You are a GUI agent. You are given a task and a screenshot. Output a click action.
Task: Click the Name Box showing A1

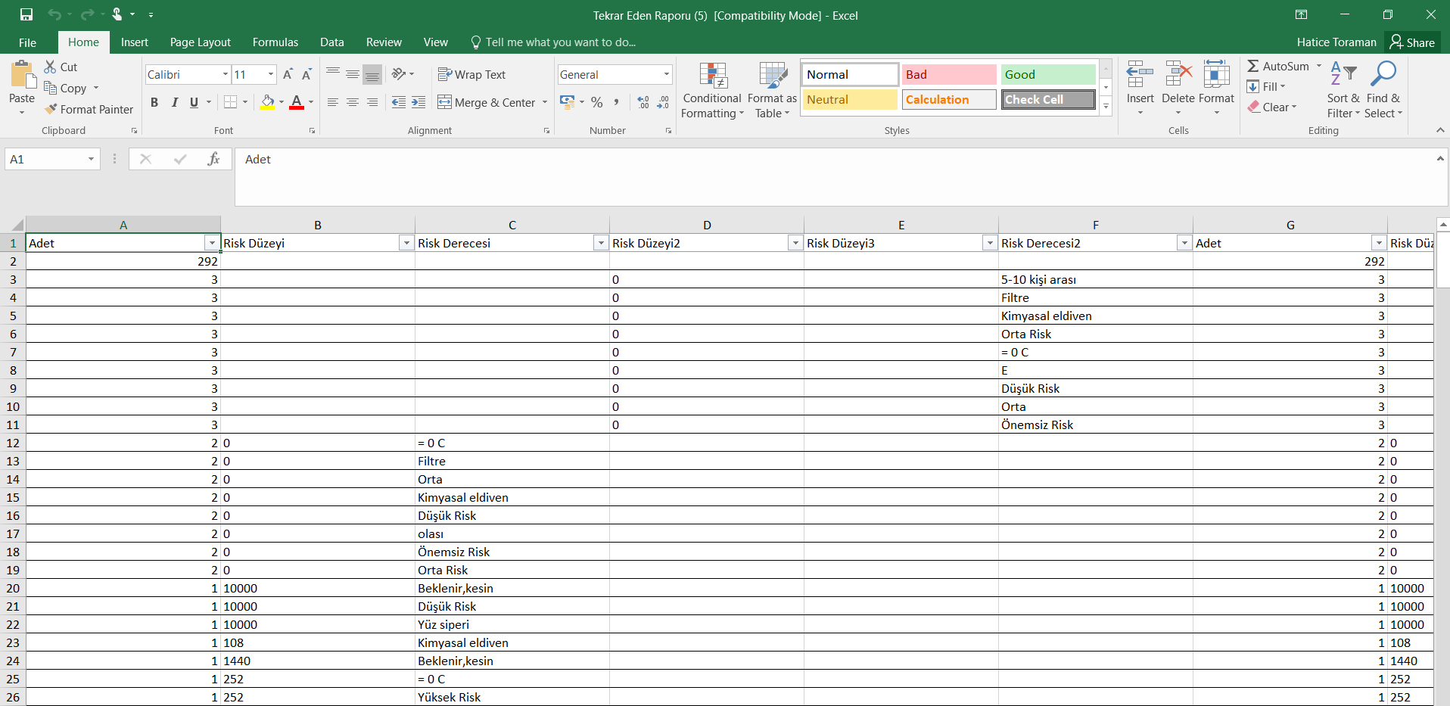[x=47, y=159]
